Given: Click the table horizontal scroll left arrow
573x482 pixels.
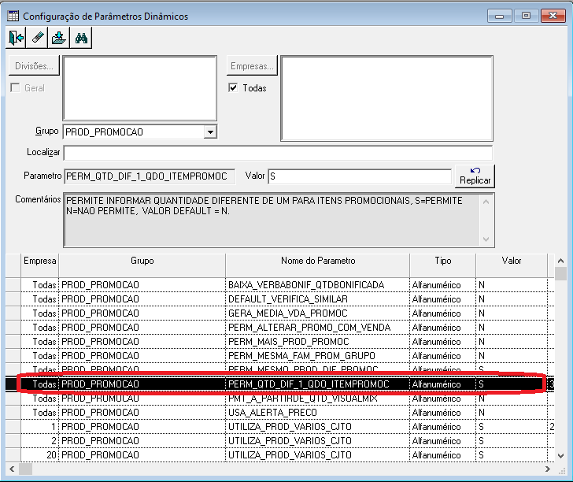Looking at the screenshot, I should click(x=12, y=469).
